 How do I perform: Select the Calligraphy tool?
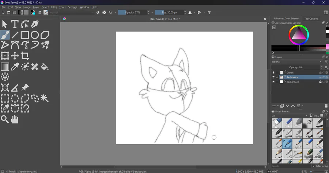click(x=35, y=24)
